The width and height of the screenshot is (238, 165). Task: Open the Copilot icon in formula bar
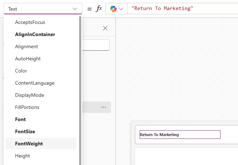[113, 9]
